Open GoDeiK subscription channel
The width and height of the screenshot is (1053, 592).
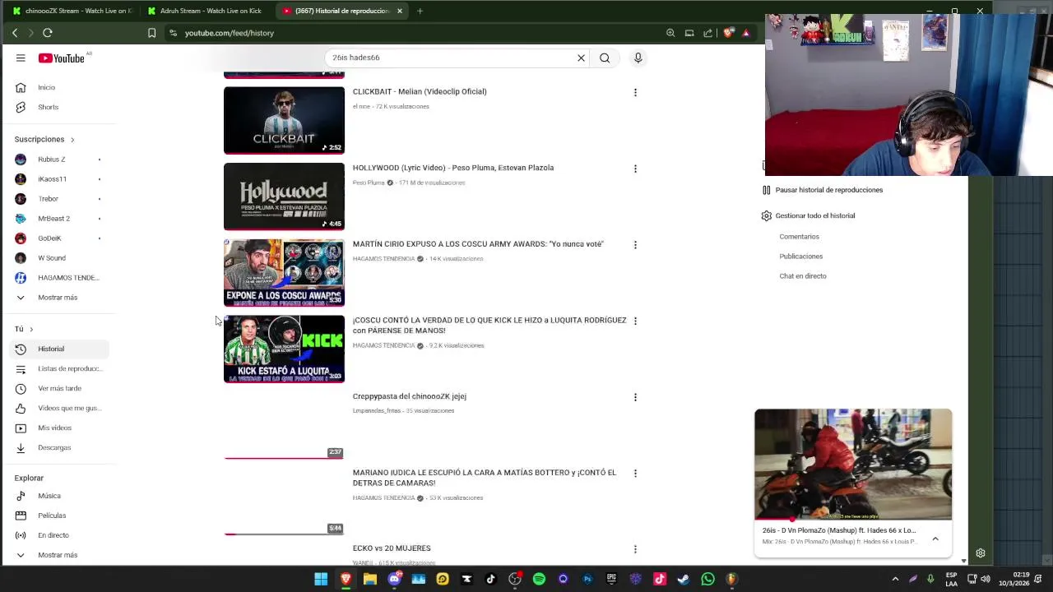tap(58, 238)
